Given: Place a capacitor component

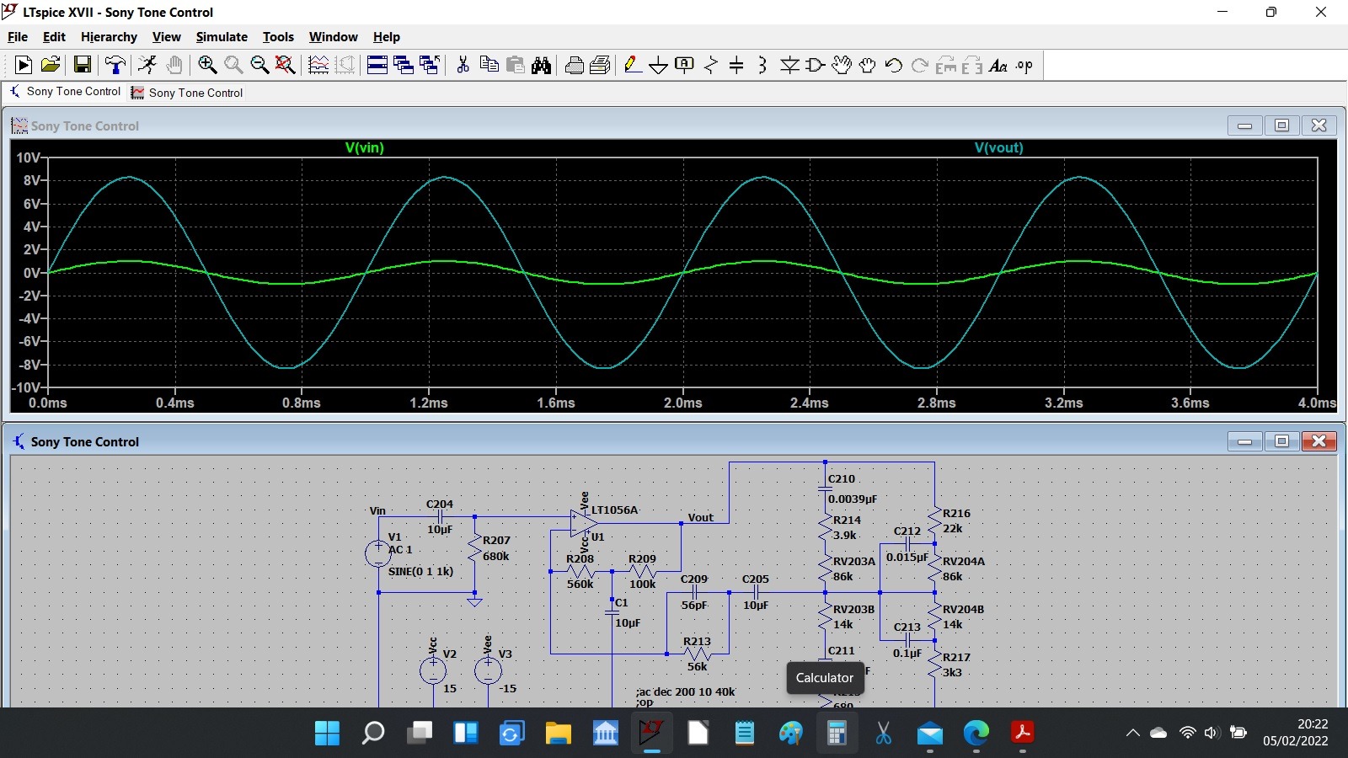Looking at the screenshot, I should 736,65.
